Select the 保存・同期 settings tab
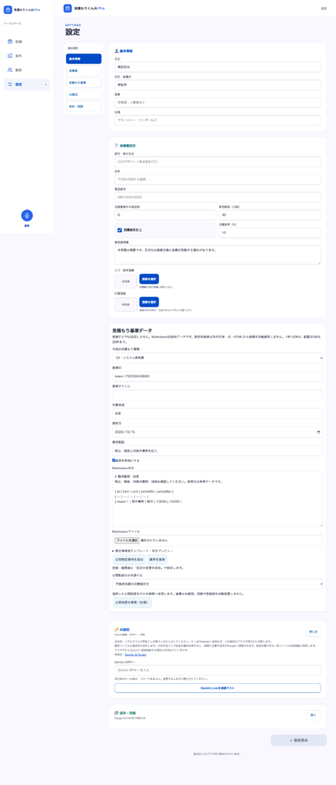Image resolution: width=336 pixels, height=785 pixels. pos(84,107)
